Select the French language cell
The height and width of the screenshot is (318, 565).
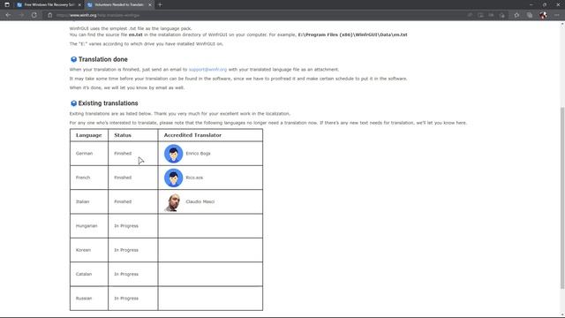(x=89, y=178)
